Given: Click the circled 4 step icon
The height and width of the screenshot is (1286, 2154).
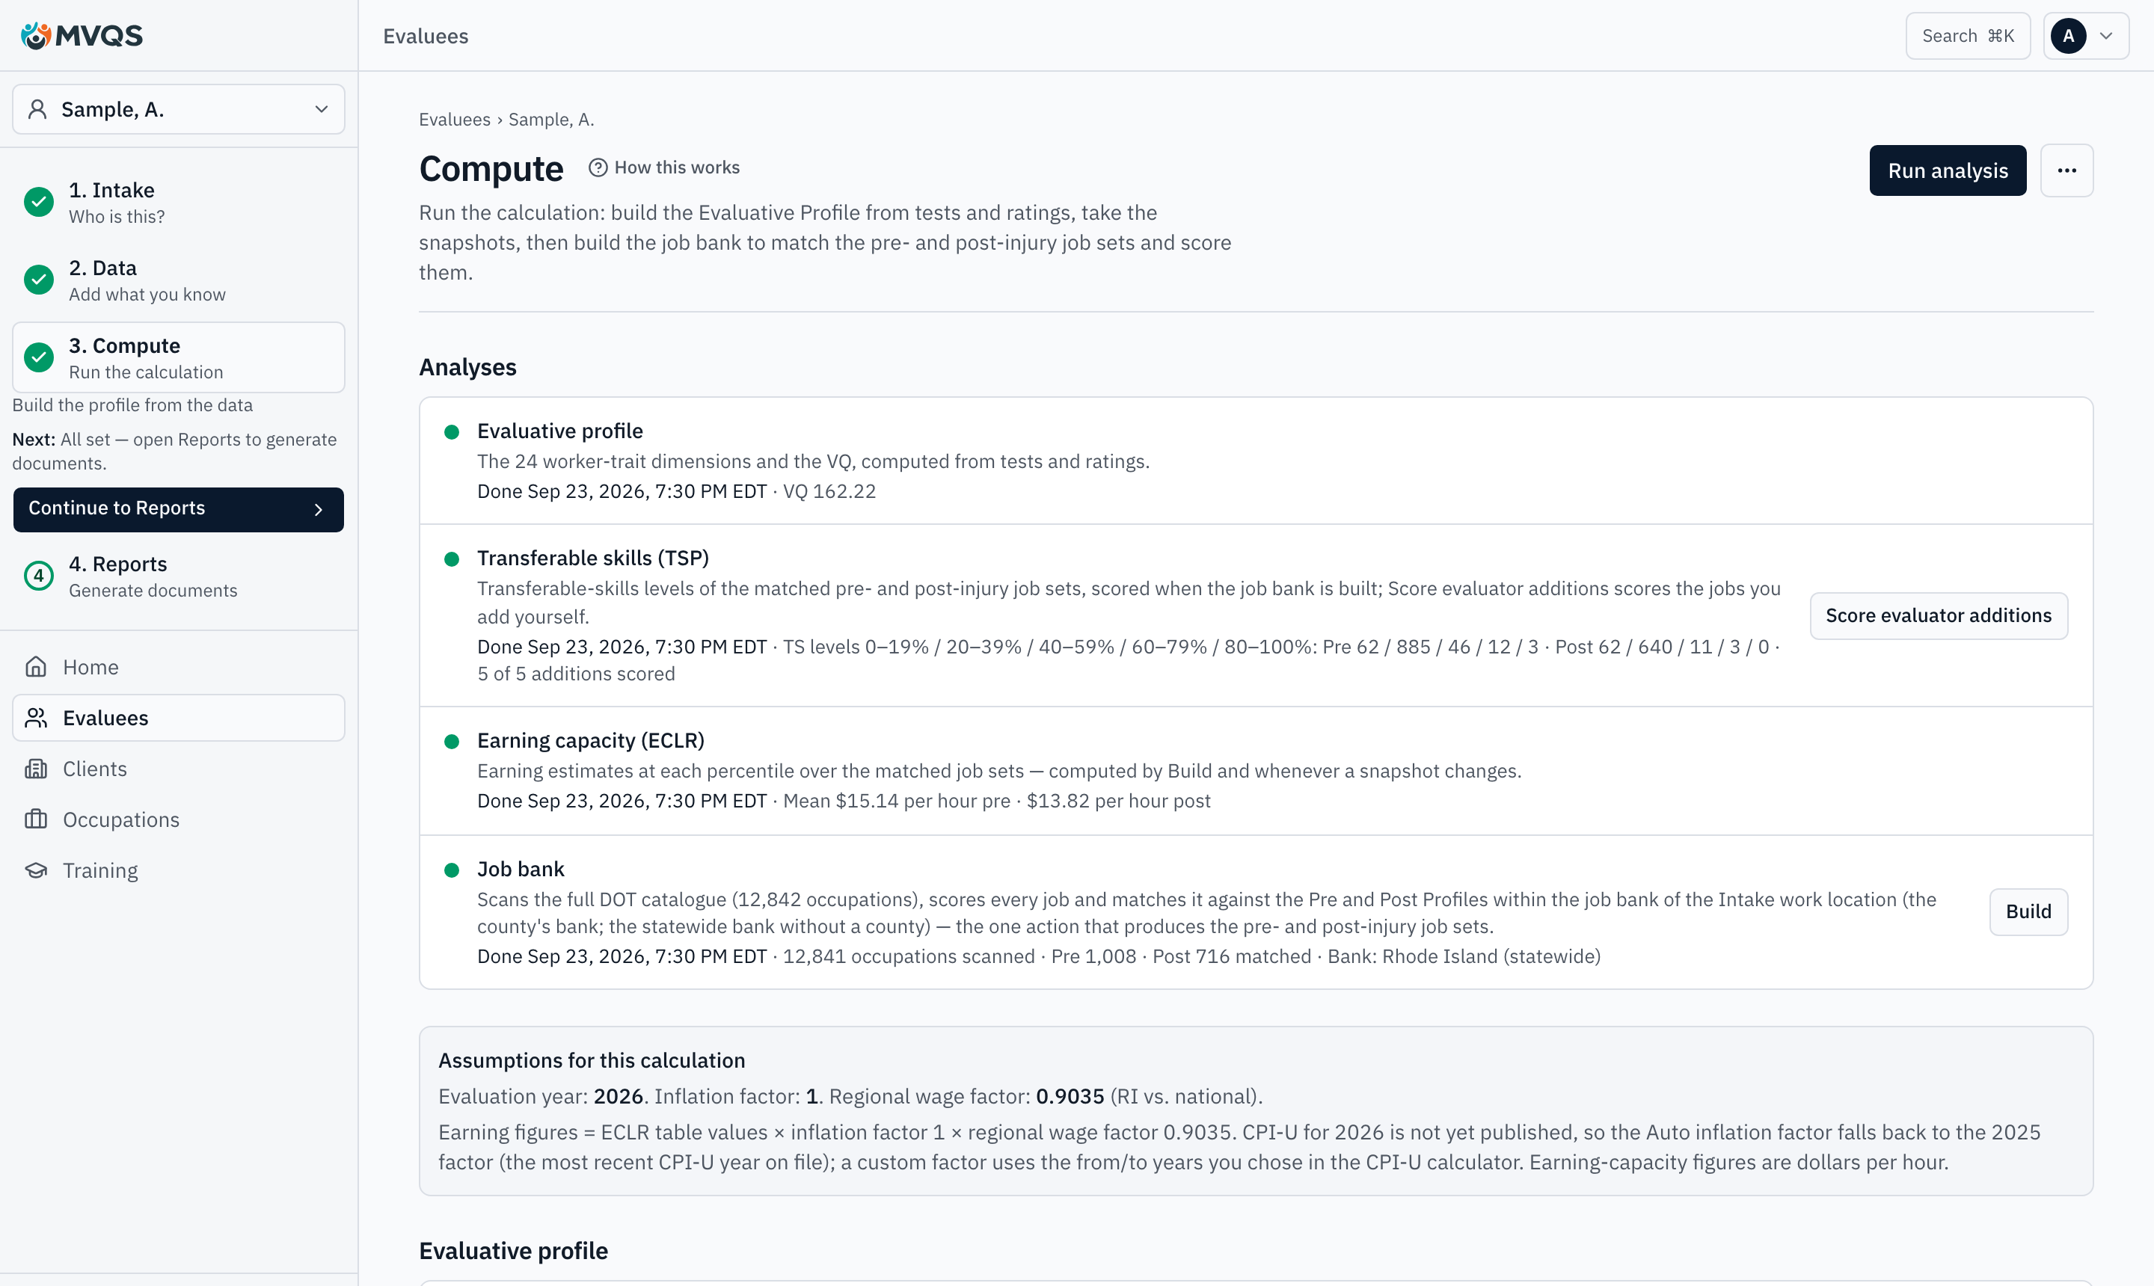Looking at the screenshot, I should (39, 576).
